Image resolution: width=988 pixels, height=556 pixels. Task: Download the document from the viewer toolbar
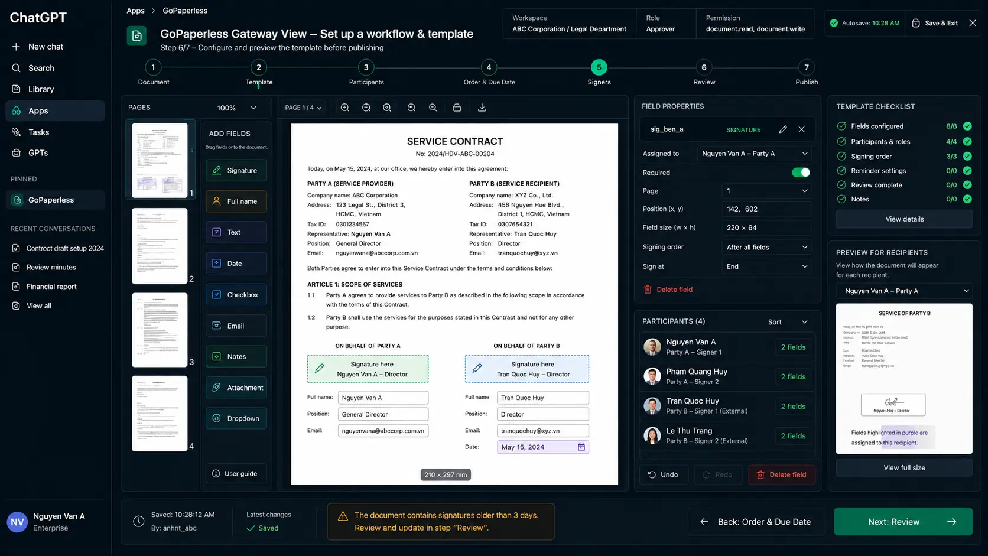[482, 108]
